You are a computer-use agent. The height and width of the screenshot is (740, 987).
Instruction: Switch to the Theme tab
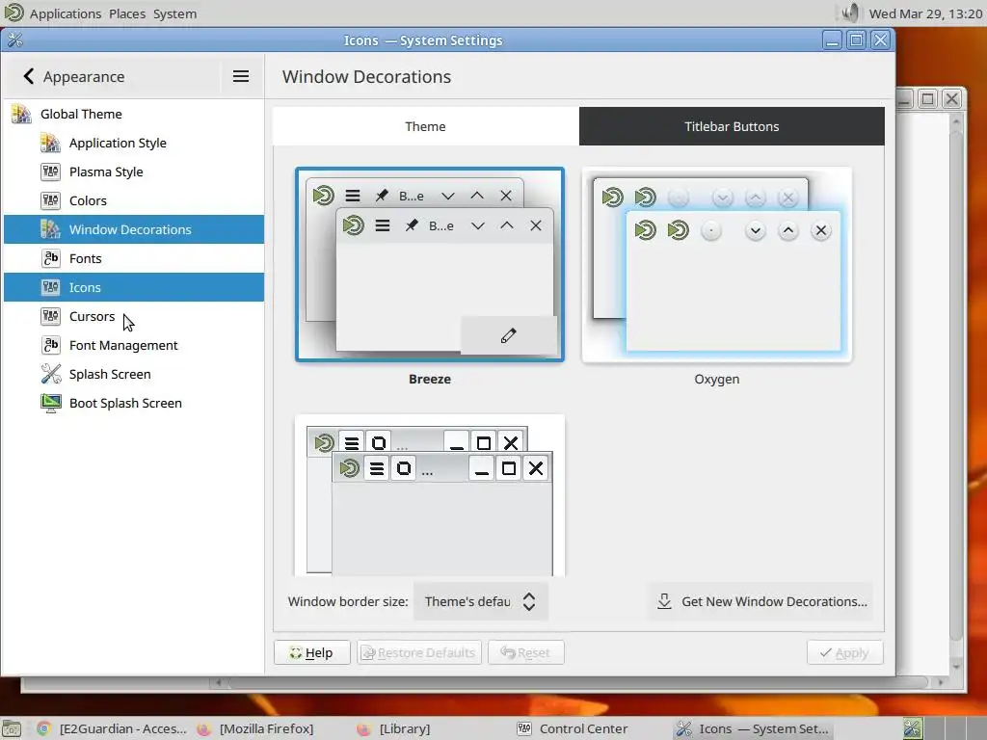coord(425,126)
